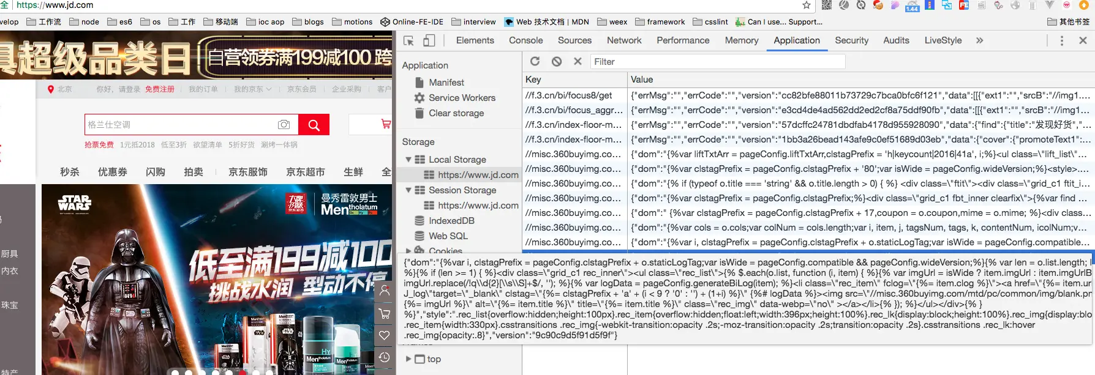Open the orange up-arrow extension
Image resolution: width=1095 pixels, height=375 pixels.
pos(1084,5)
